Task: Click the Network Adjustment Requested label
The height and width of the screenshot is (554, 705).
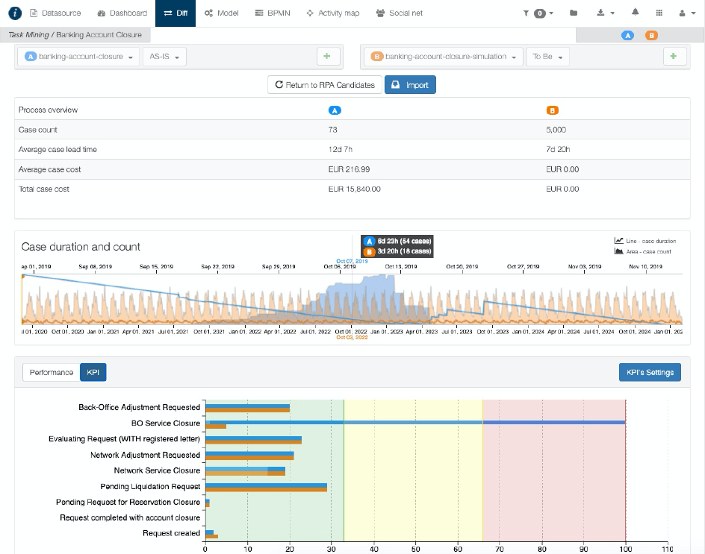Action: pos(145,455)
